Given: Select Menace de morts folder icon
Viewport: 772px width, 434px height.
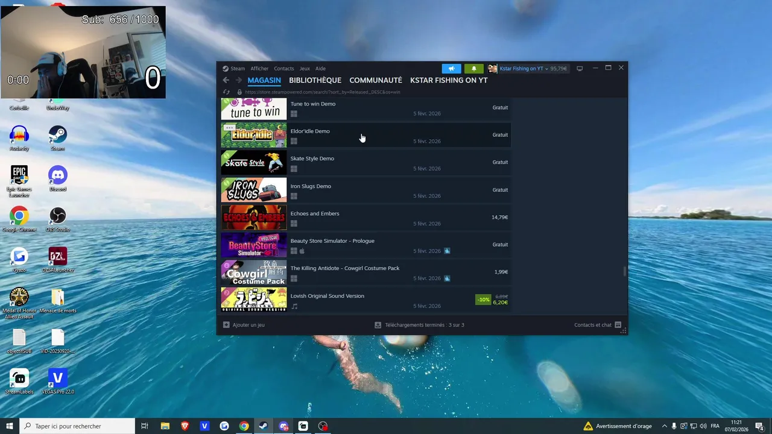Looking at the screenshot, I should pyautogui.click(x=58, y=300).
